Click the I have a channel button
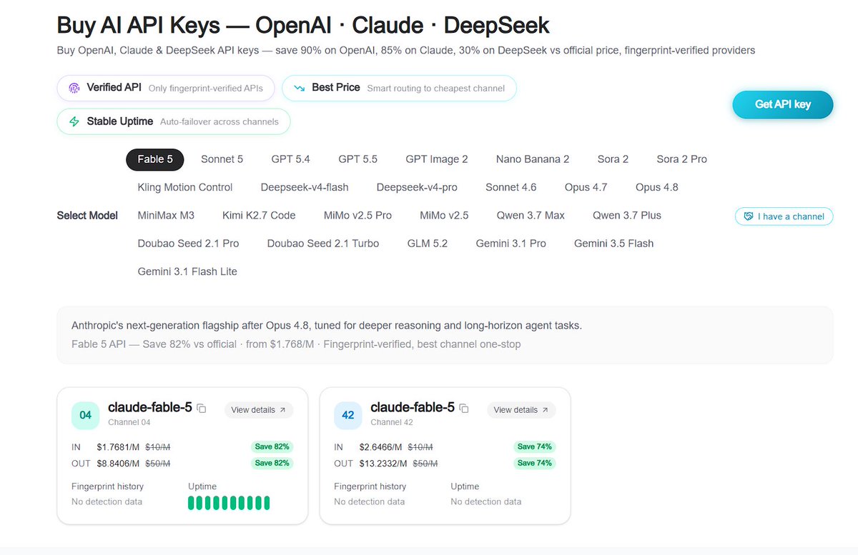Screen dimensions: 858x555 click(784, 216)
